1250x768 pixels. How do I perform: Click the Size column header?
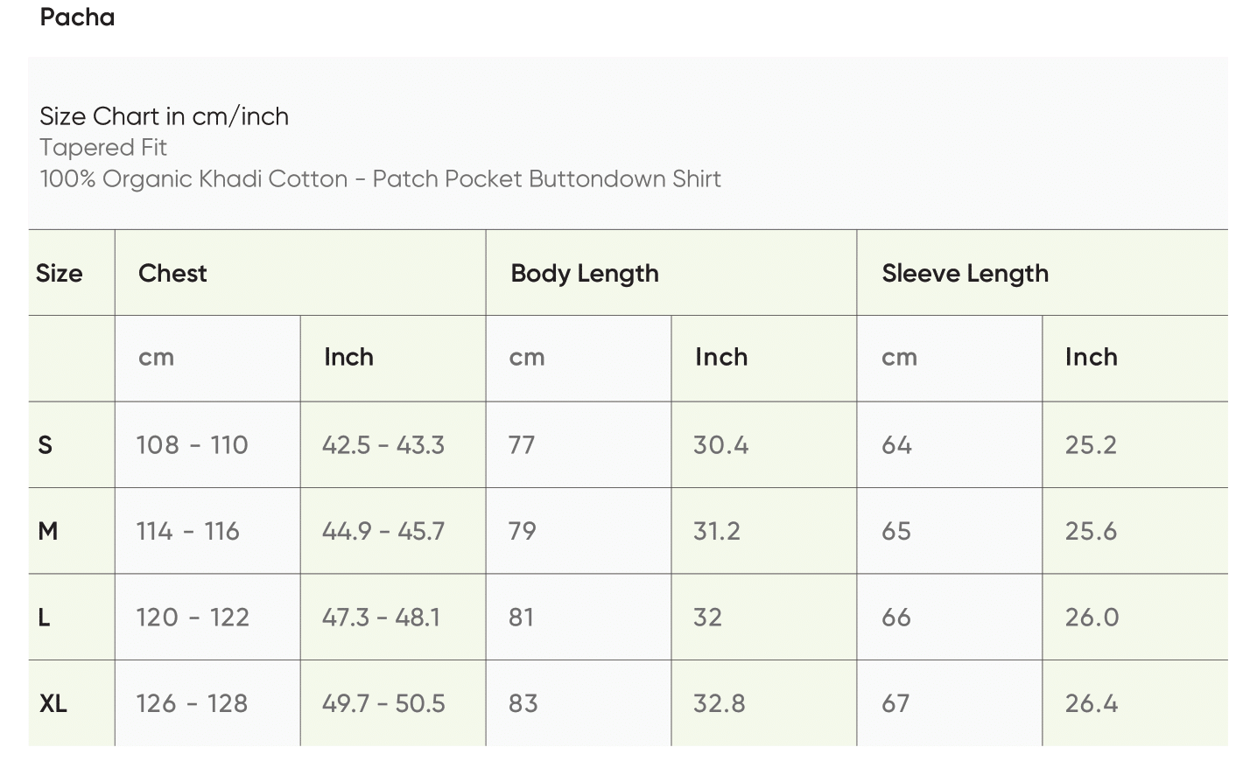pos(59,273)
